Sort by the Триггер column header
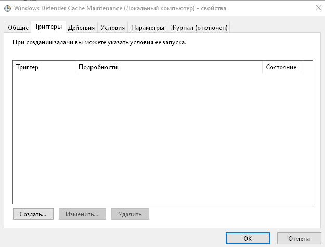This screenshot has height=247, width=325. [x=44, y=67]
